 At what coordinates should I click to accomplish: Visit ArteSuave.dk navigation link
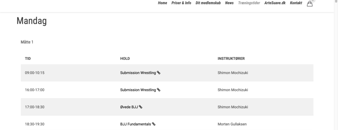click(275, 3)
